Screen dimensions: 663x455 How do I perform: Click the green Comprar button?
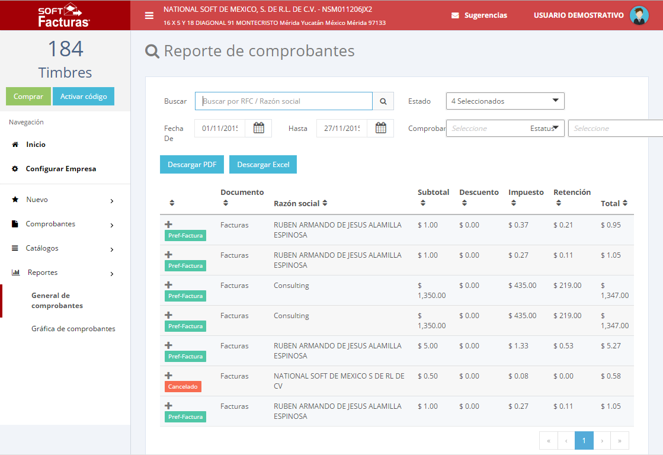28,97
